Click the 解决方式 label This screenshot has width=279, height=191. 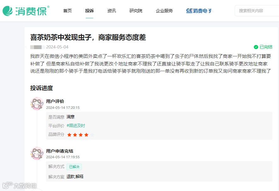coord(56,167)
